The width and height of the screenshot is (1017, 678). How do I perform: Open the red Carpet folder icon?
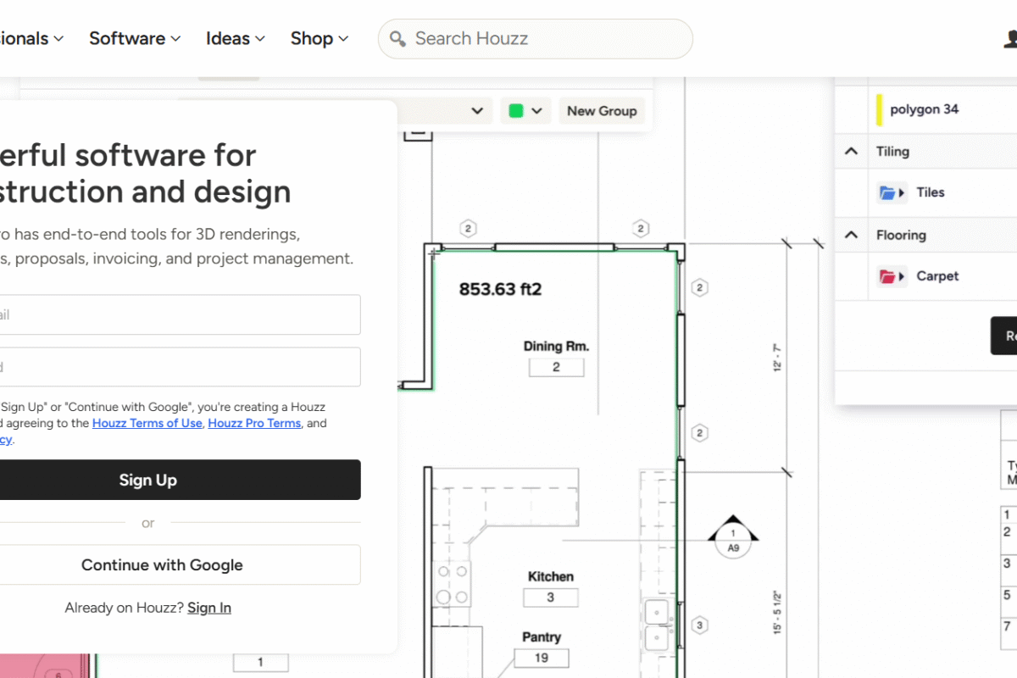pos(886,276)
